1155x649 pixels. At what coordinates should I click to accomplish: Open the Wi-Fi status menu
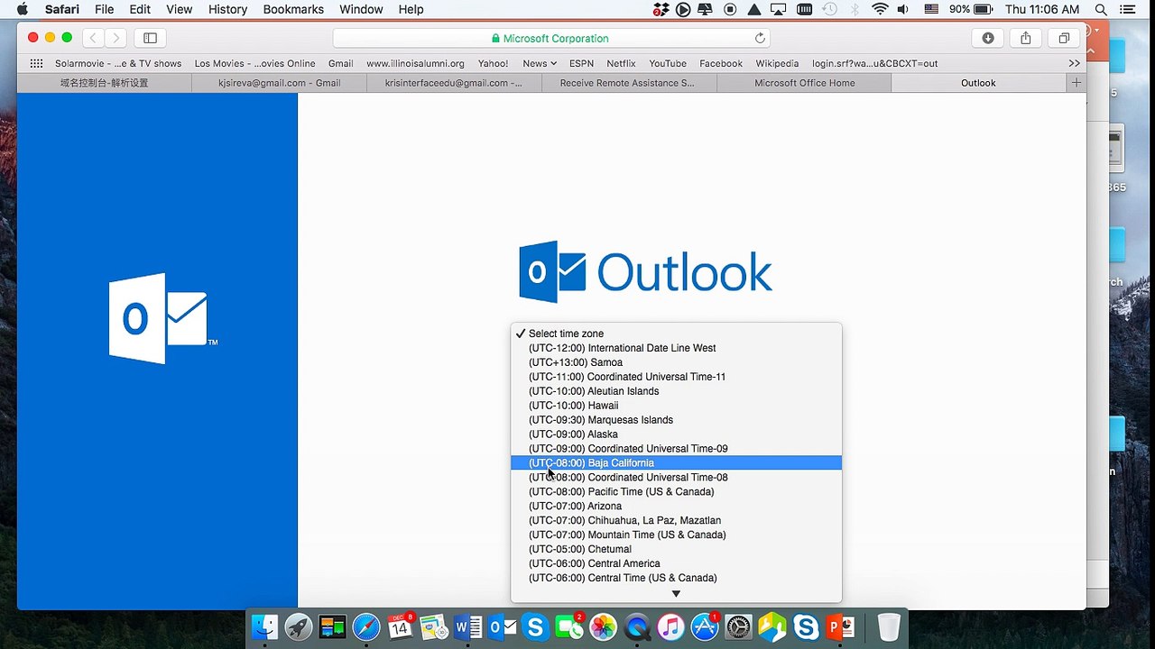[880, 9]
